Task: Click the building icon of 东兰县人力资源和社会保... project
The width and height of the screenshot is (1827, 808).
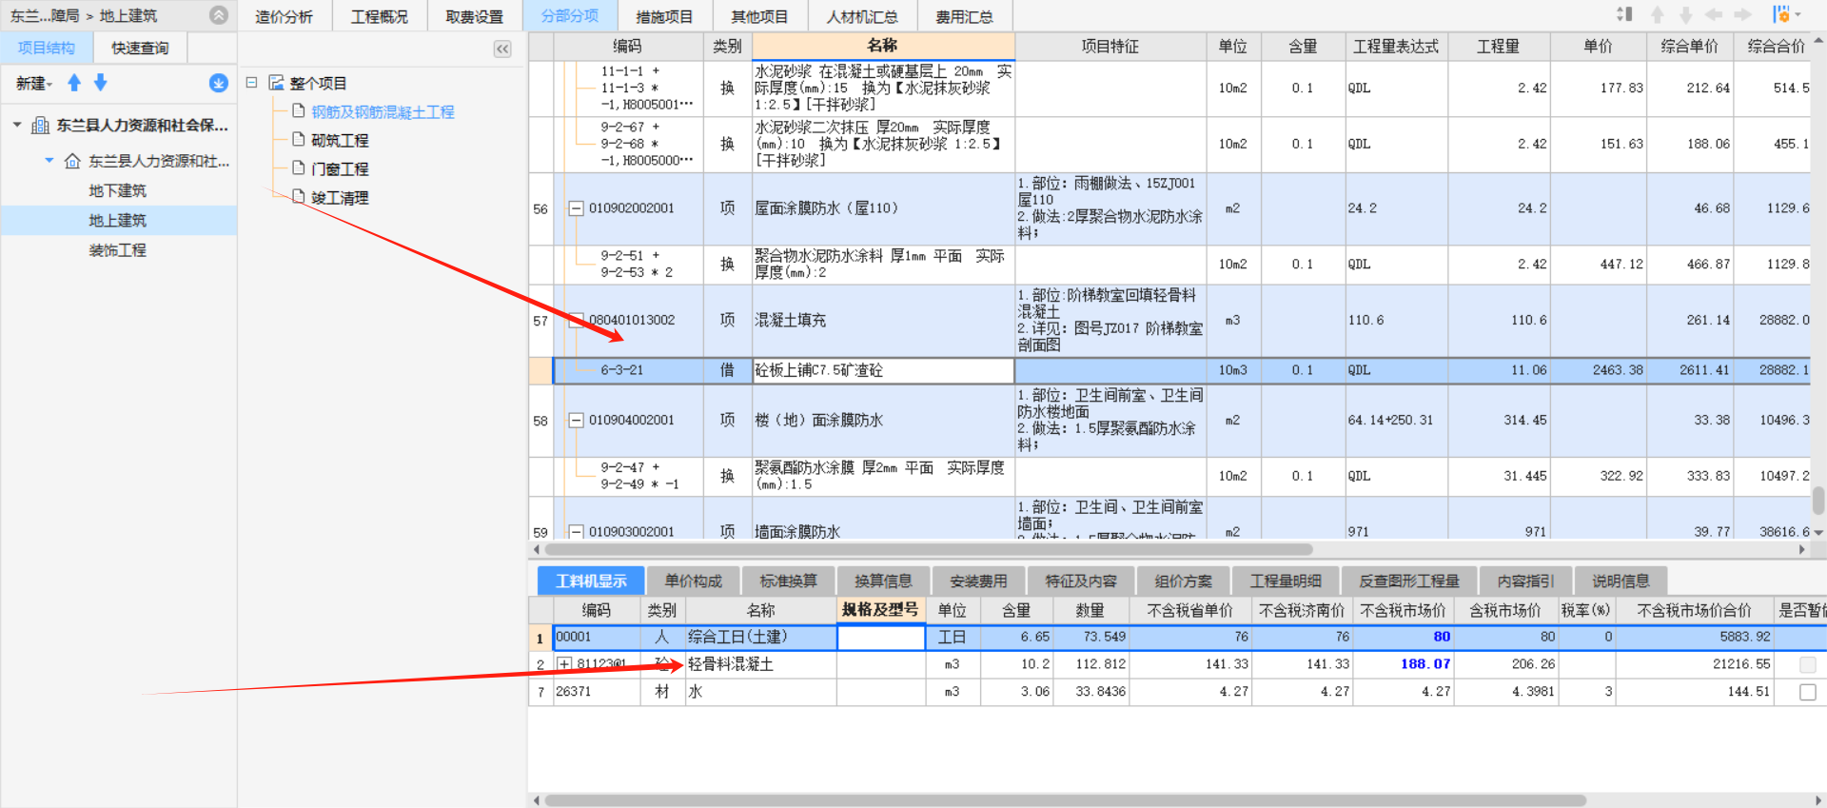Action: 41,126
